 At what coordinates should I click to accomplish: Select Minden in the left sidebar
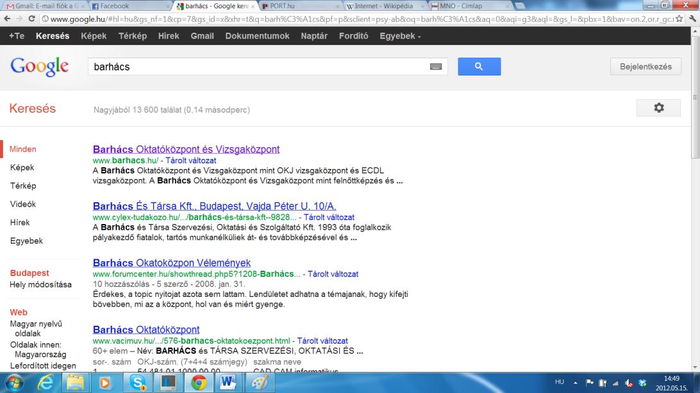point(23,149)
